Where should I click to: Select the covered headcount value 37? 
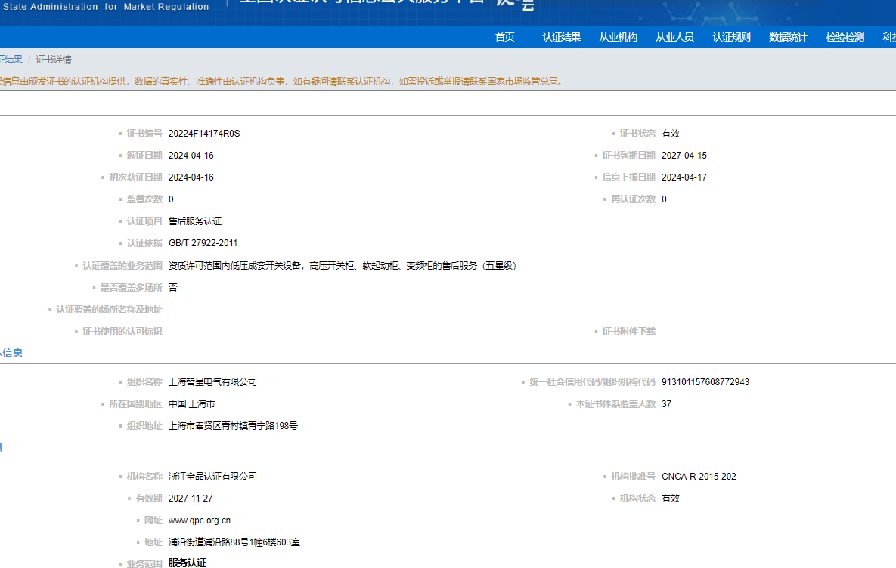pyautogui.click(x=666, y=403)
